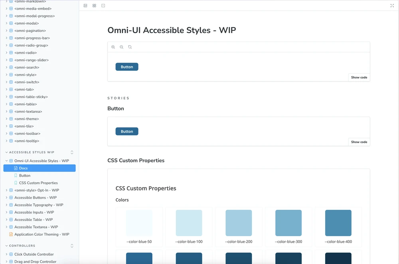The image size is (399, 264).
Task: Select the --color-blue-400 swatch
Action: point(338,223)
